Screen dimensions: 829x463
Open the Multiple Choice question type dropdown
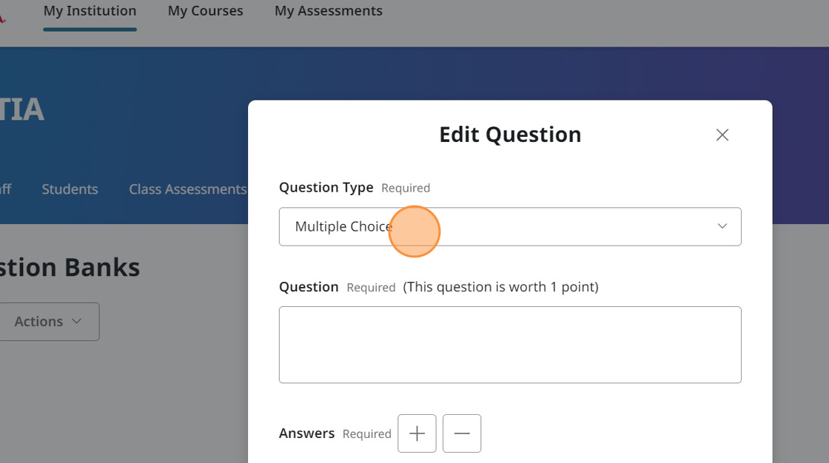click(x=509, y=226)
